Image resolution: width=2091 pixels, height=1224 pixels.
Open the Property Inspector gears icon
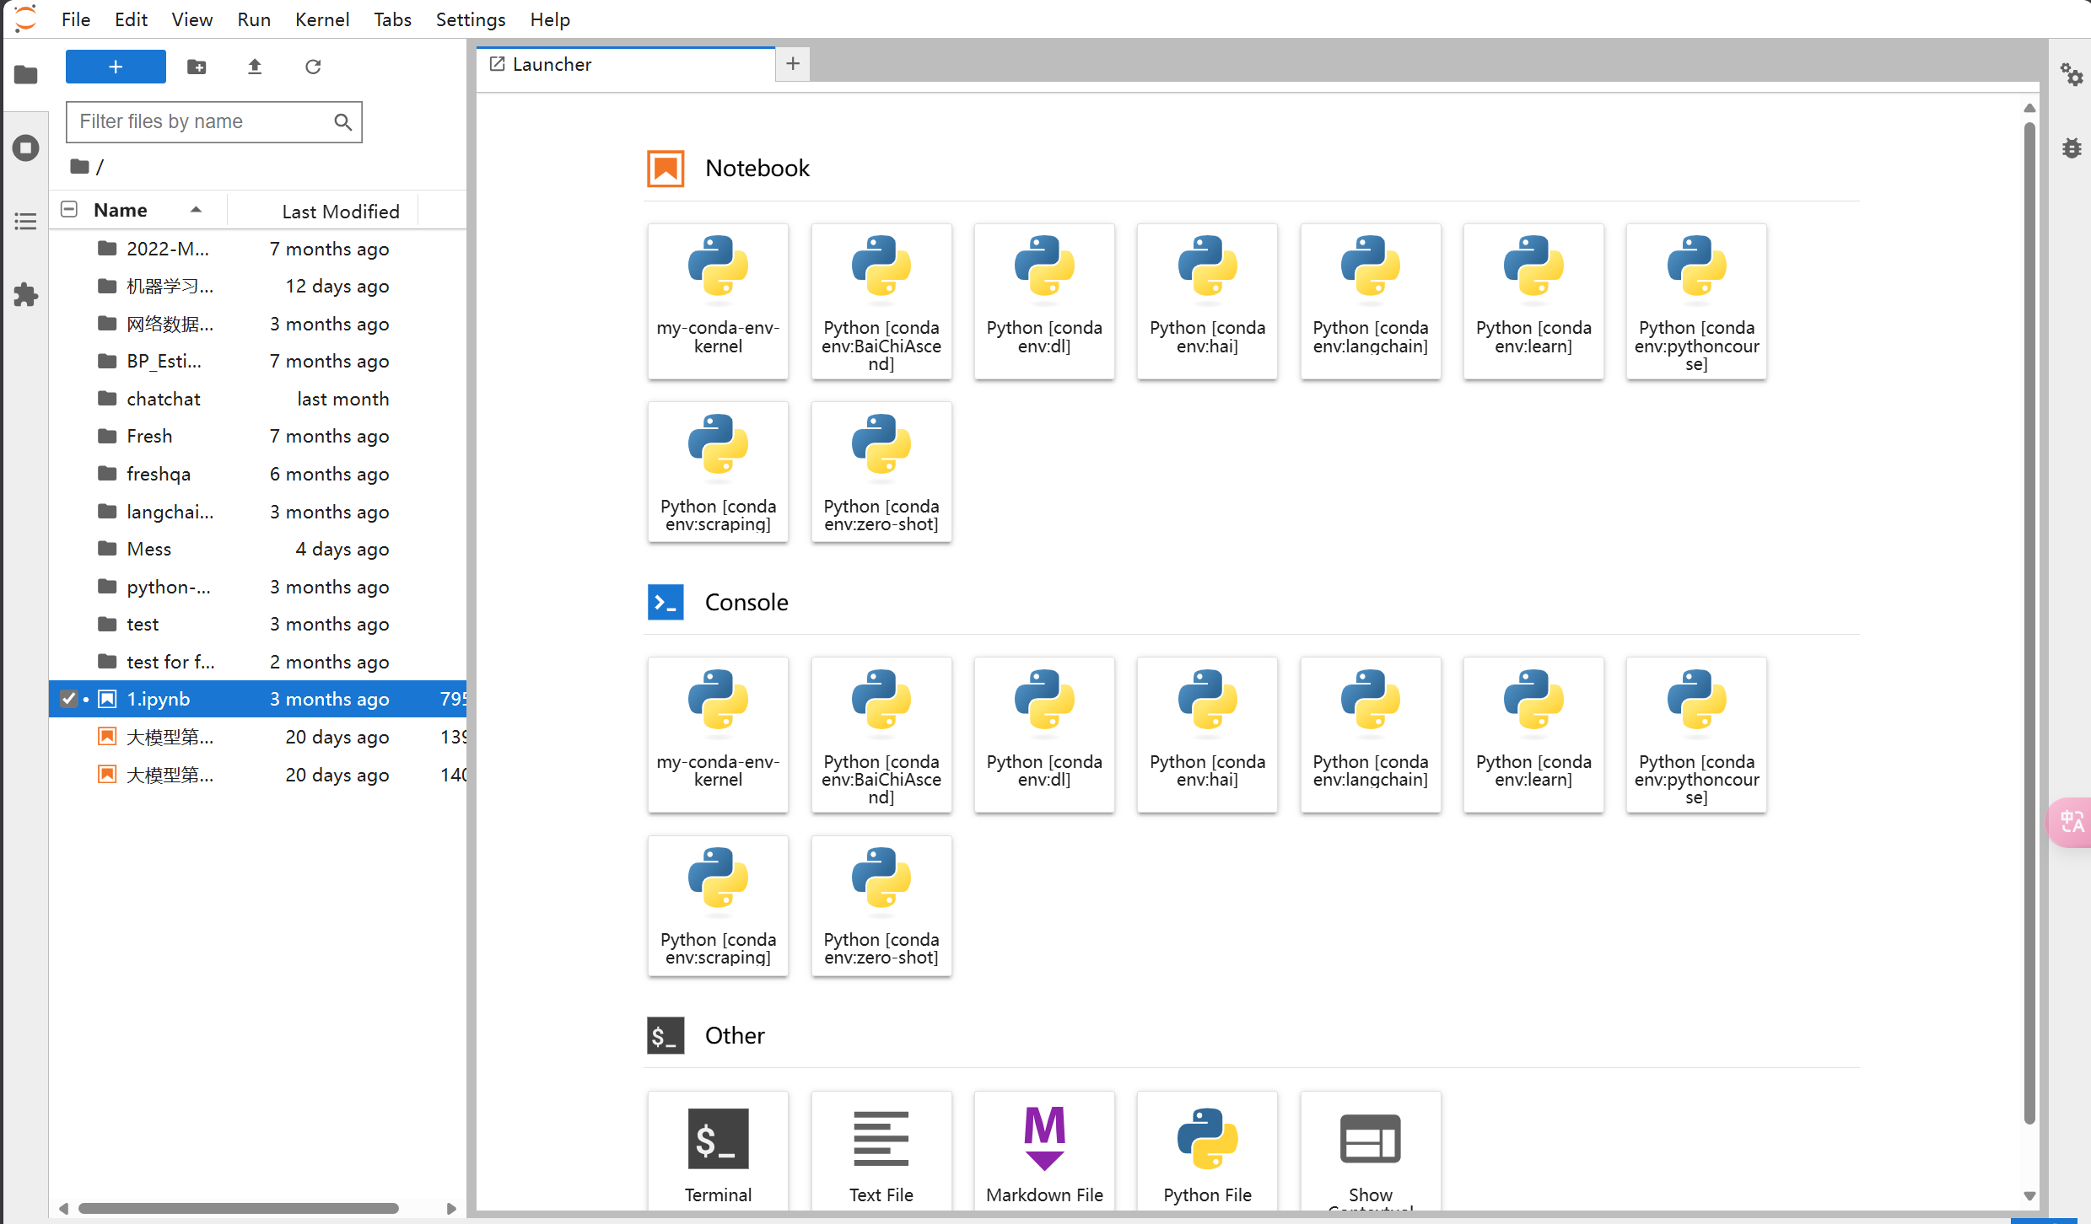point(2072,74)
